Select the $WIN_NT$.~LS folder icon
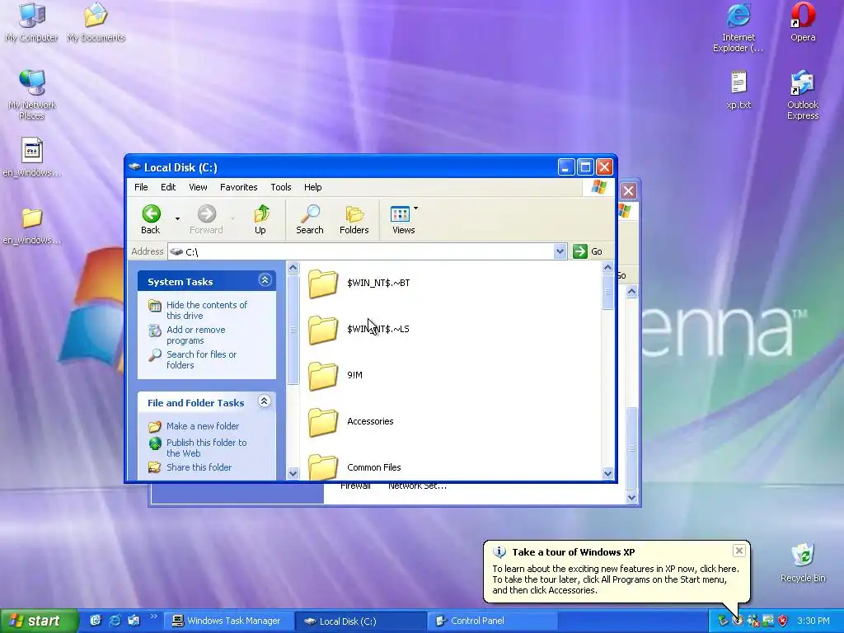Viewport: 844px width, 633px height. coord(323,330)
